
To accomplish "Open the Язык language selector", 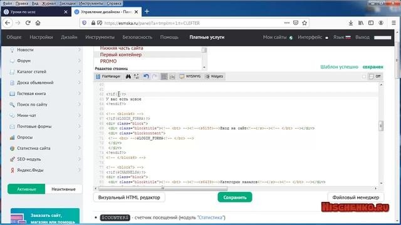I will point(341,37).
